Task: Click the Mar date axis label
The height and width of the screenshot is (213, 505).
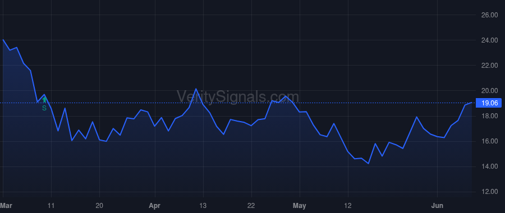Action: pyautogui.click(x=6, y=206)
